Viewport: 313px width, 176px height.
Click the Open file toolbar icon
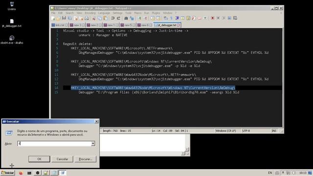pyautogui.click(x=58, y=18)
